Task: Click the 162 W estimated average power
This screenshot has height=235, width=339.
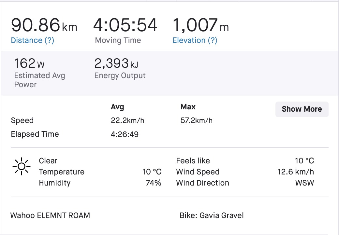Action: pos(29,63)
